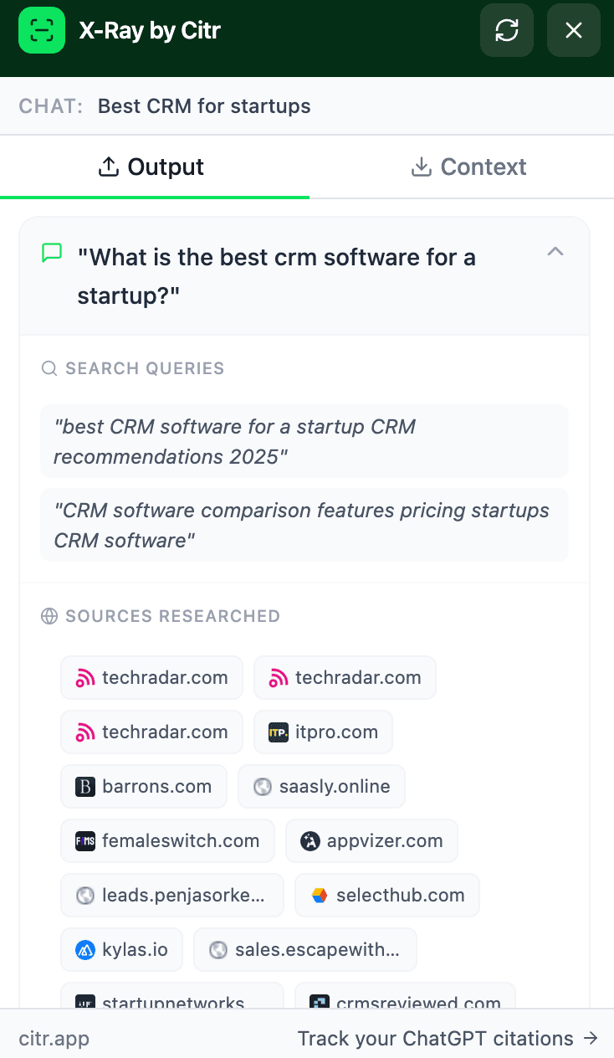Collapse the CRM question section chevron
The width and height of the screenshot is (614, 1058).
555,251
